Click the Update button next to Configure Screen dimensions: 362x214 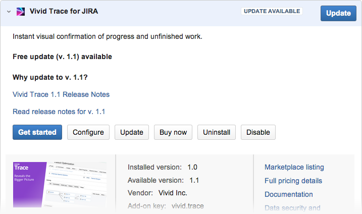point(132,132)
